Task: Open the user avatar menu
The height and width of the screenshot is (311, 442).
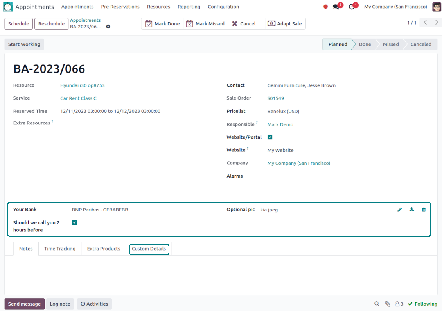Action: tap(437, 7)
